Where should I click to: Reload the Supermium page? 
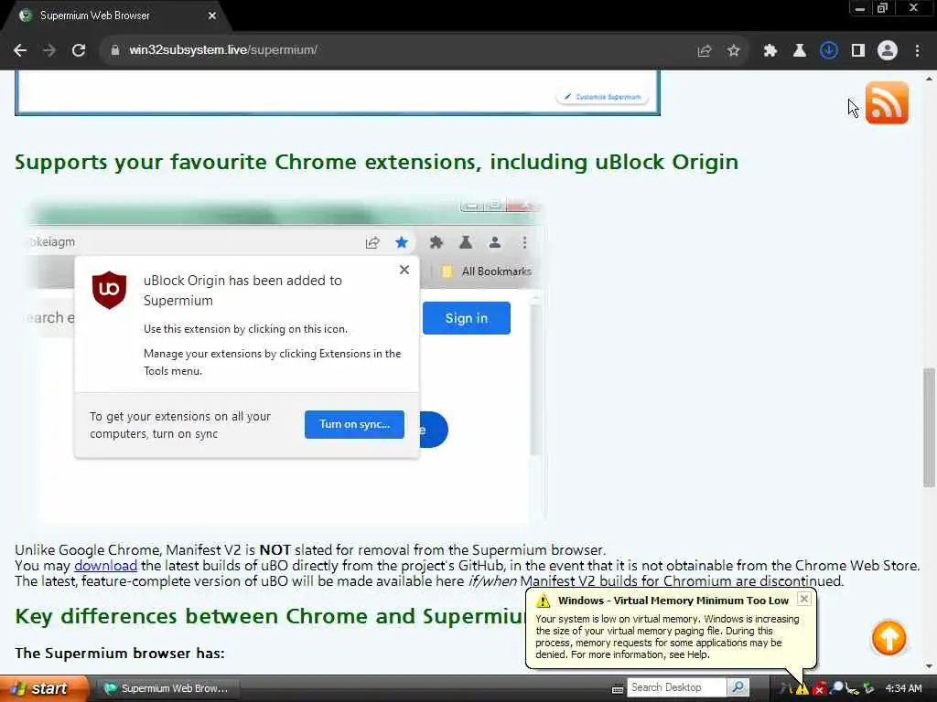79,51
